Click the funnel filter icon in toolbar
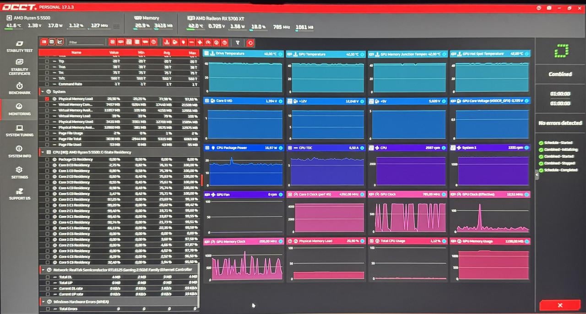 238,43
